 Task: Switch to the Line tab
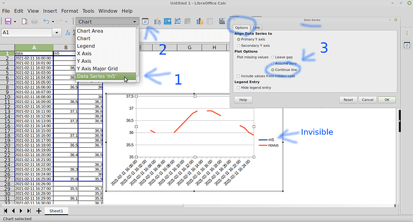tap(256, 28)
